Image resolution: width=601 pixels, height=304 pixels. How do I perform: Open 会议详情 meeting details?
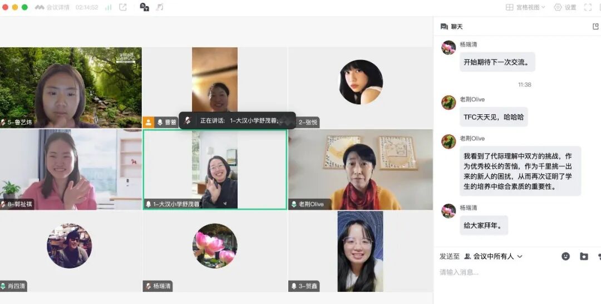click(52, 7)
